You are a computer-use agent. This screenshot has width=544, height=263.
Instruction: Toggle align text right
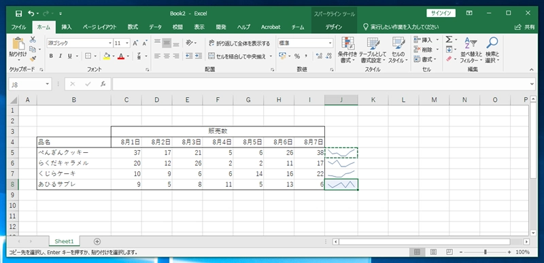[x=176, y=56]
